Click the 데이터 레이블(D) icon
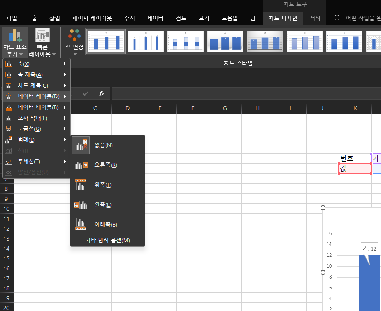Image resolution: width=381 pixels, height=311 pixels. pyautogui.click(x=9, y=97)
